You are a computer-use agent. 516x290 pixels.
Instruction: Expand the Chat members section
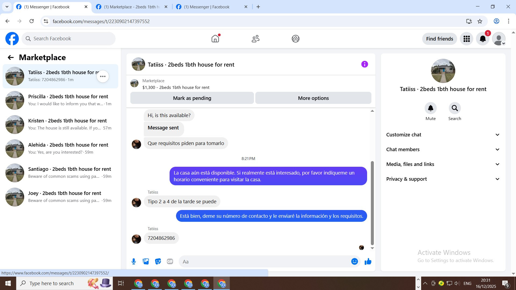(x=443, y=150)
